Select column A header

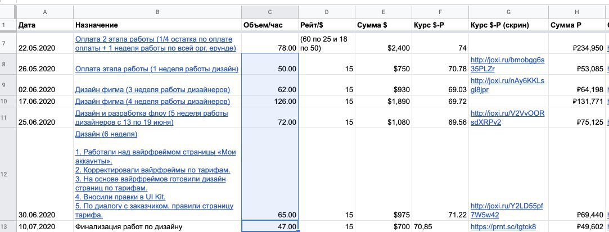point(44,12)
